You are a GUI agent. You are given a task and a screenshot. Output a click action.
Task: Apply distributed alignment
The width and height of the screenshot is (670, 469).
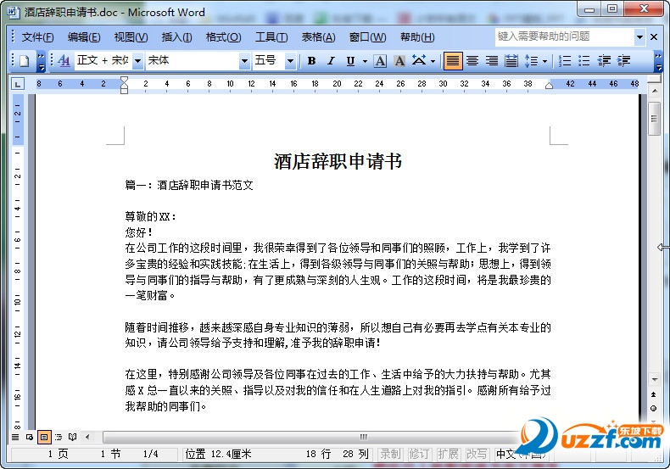click(511, 61)
